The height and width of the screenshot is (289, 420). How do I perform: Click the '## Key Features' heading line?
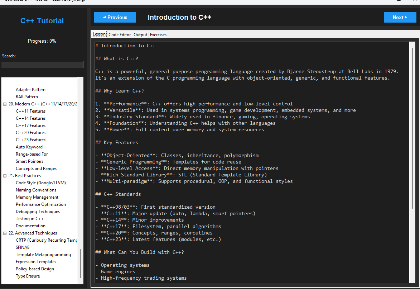(x=117, y=142)
